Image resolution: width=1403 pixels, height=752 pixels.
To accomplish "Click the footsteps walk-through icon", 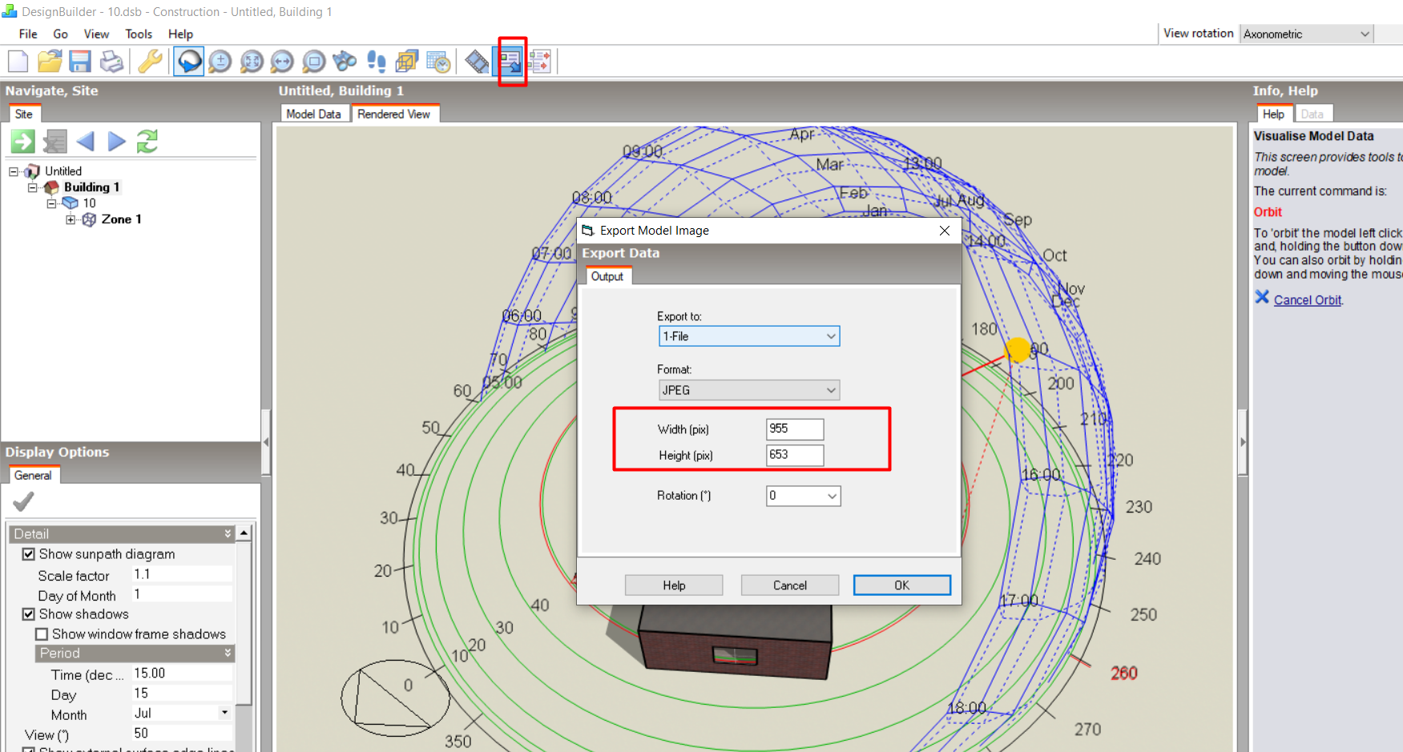I will pyautogui.click(x=376, y=62).
